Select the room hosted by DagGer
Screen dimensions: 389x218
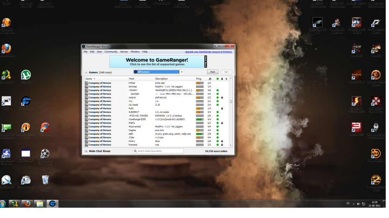tap(156, 130)
